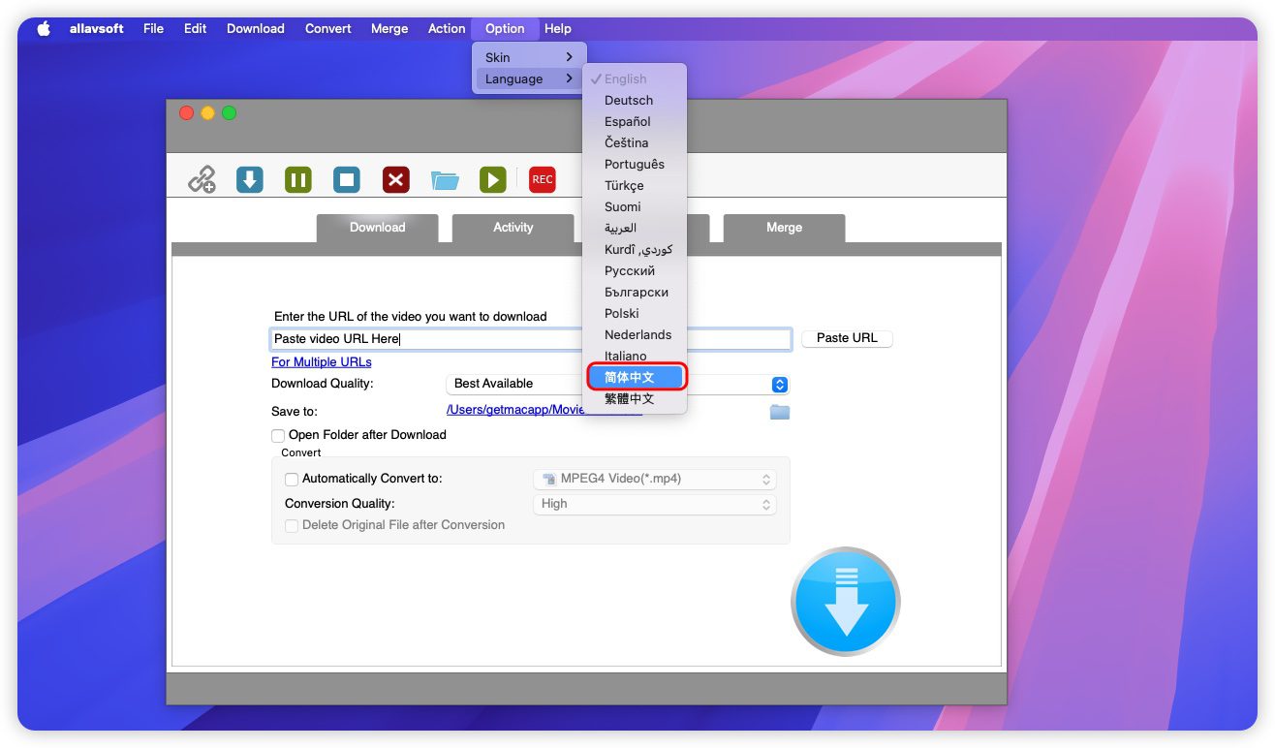Select Kurdî language

[x=636, y=250]
